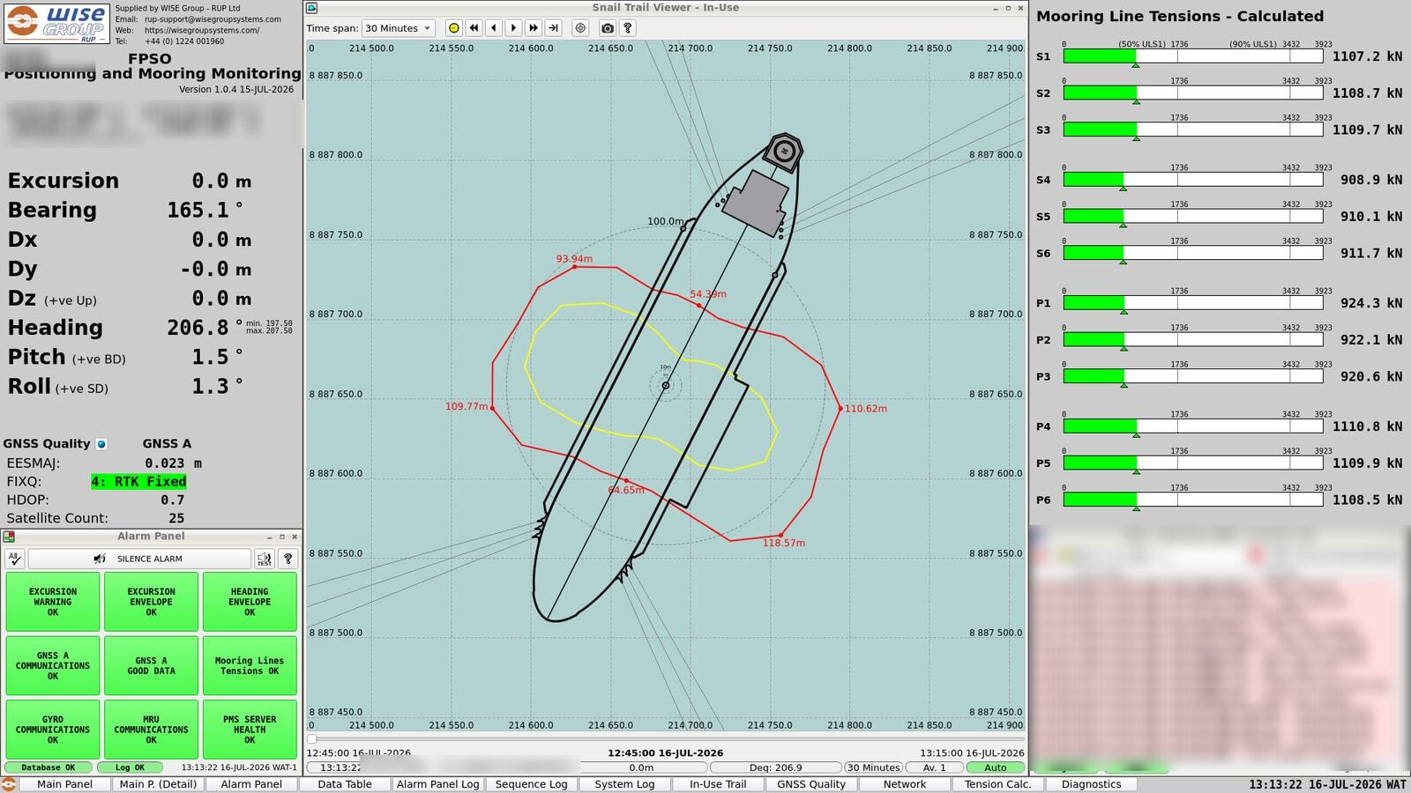1411x793 pixels.
Task: Click the timeline slider handle below the map
Action: coord(312,739)
